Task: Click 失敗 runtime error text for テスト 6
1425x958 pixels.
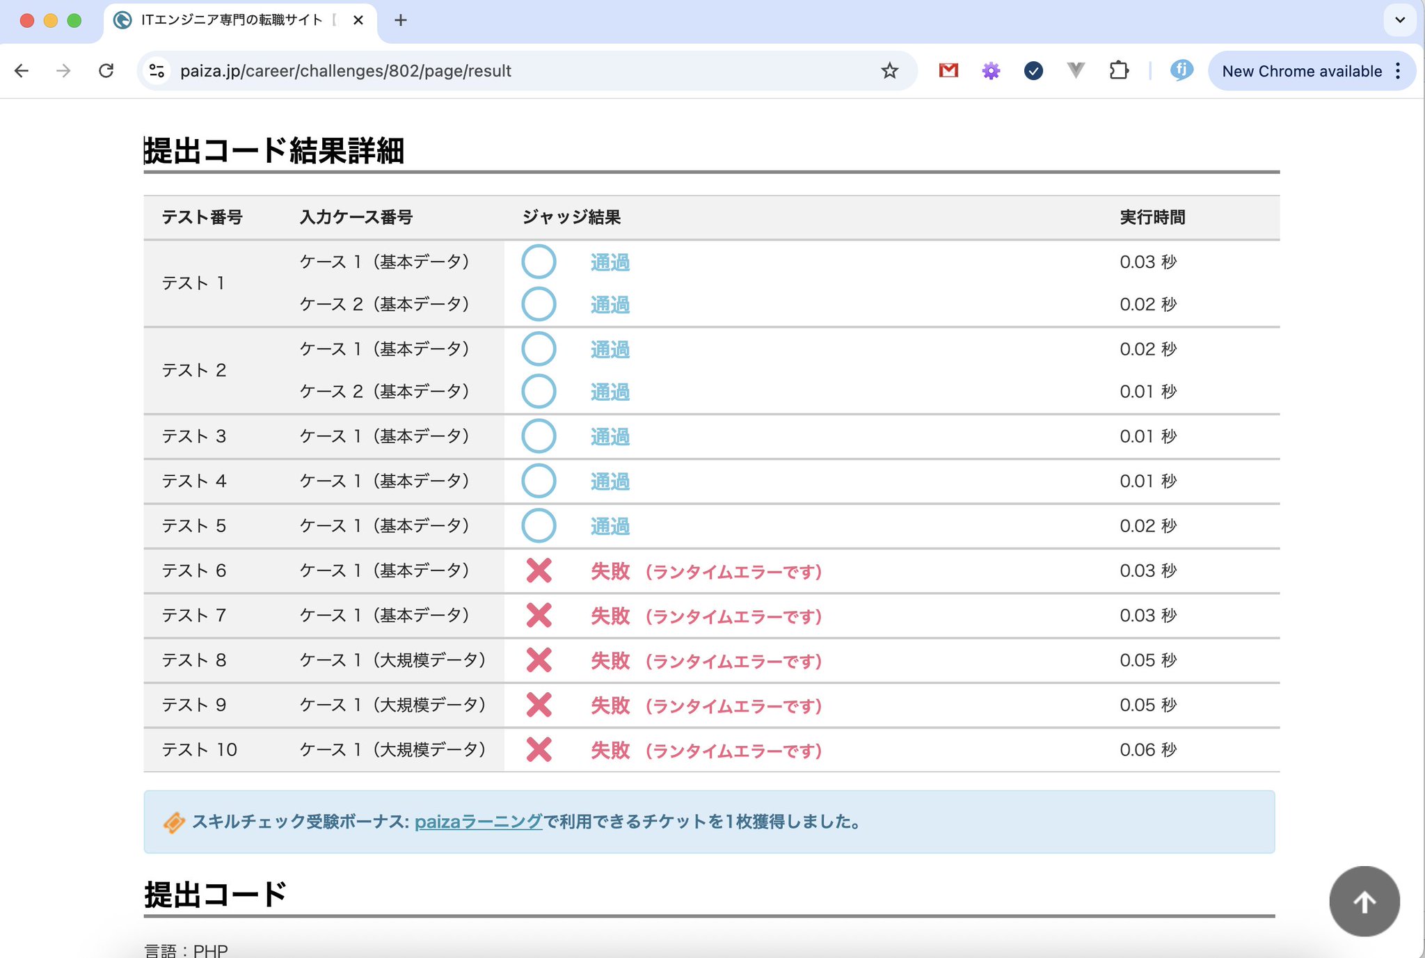Action: [x=706, y=571]
